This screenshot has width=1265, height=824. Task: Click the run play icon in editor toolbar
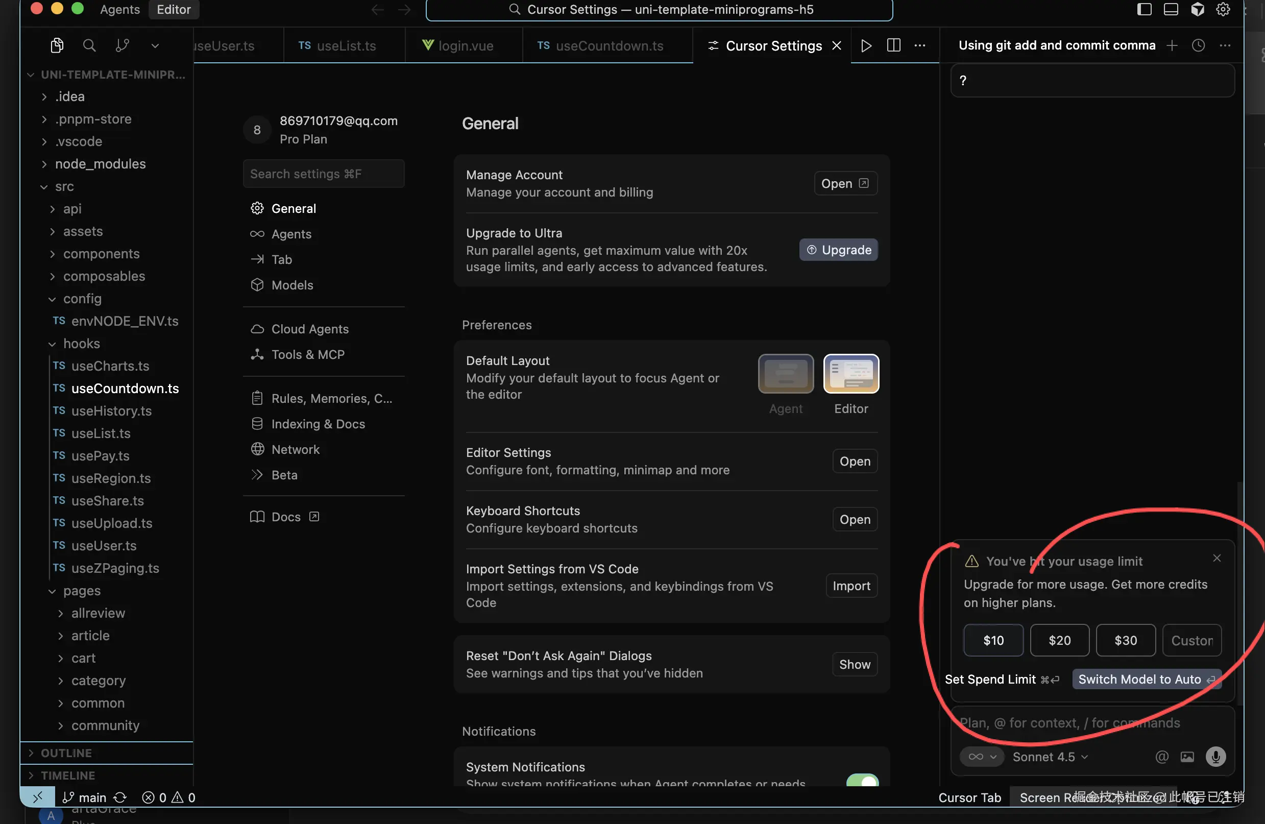pos(866,46)
